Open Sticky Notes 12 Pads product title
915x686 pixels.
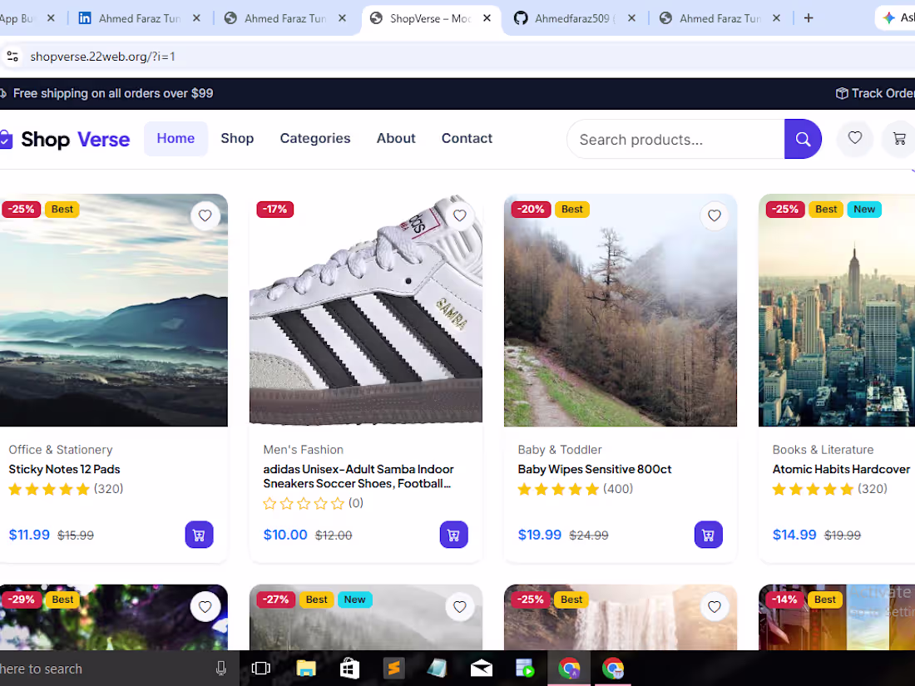pyautogui.click(x=64, y=469)
